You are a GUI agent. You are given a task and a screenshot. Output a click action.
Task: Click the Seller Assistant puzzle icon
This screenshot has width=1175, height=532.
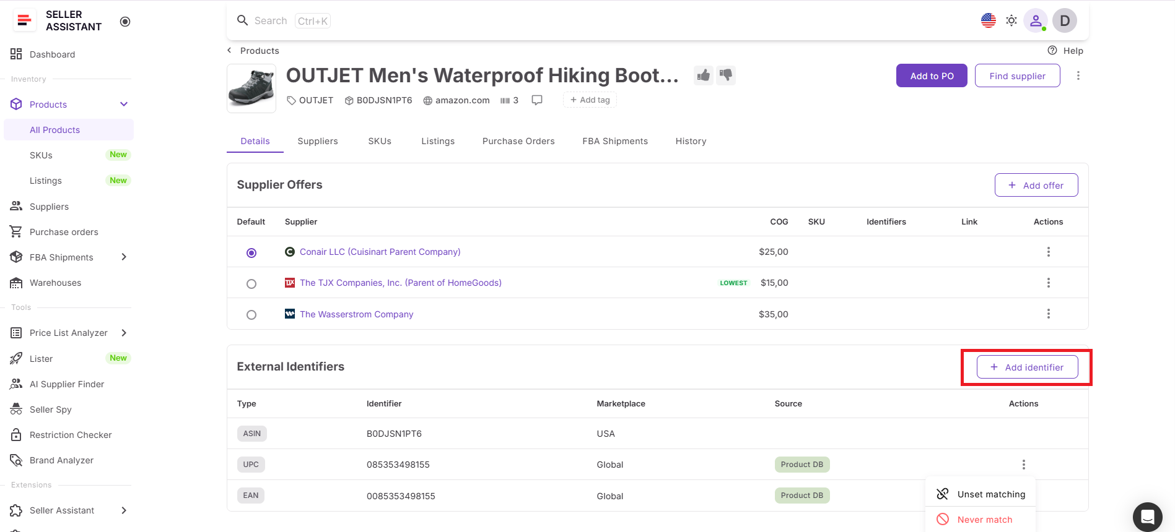16,510
